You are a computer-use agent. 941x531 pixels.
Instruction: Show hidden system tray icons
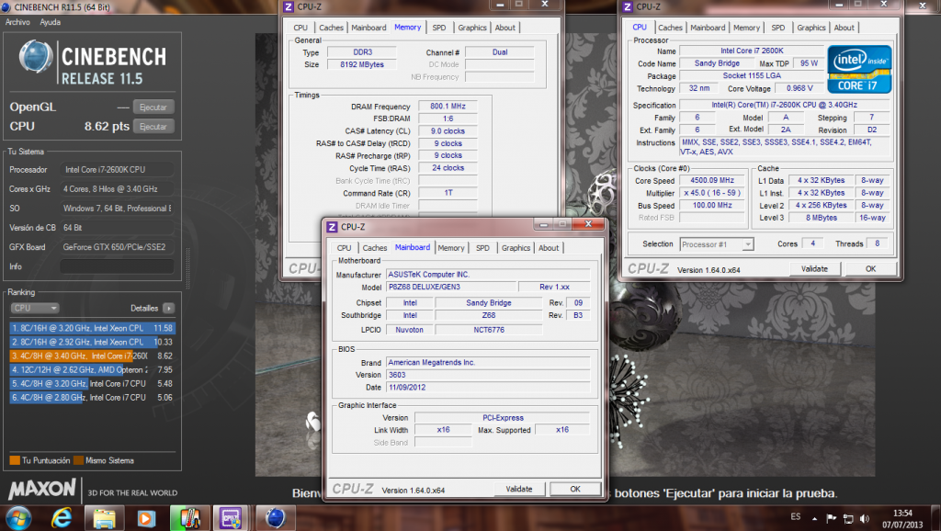814,518
